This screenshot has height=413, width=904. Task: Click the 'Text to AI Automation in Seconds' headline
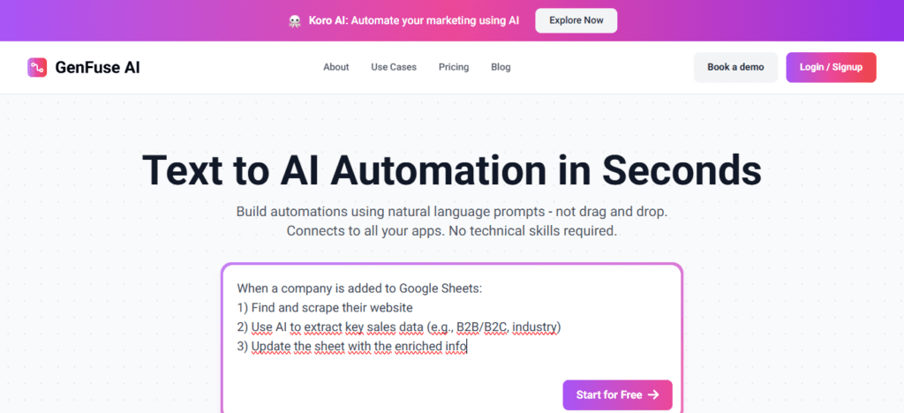[x=451, y=170]
